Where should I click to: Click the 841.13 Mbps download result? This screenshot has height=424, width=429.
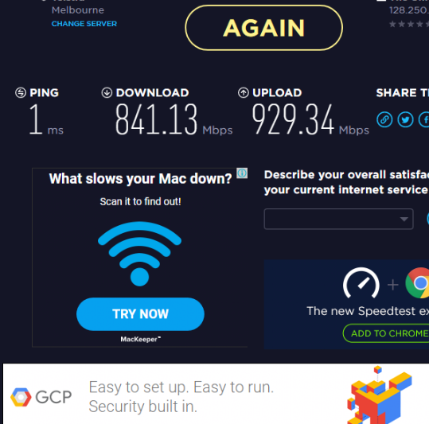point(174,119)
